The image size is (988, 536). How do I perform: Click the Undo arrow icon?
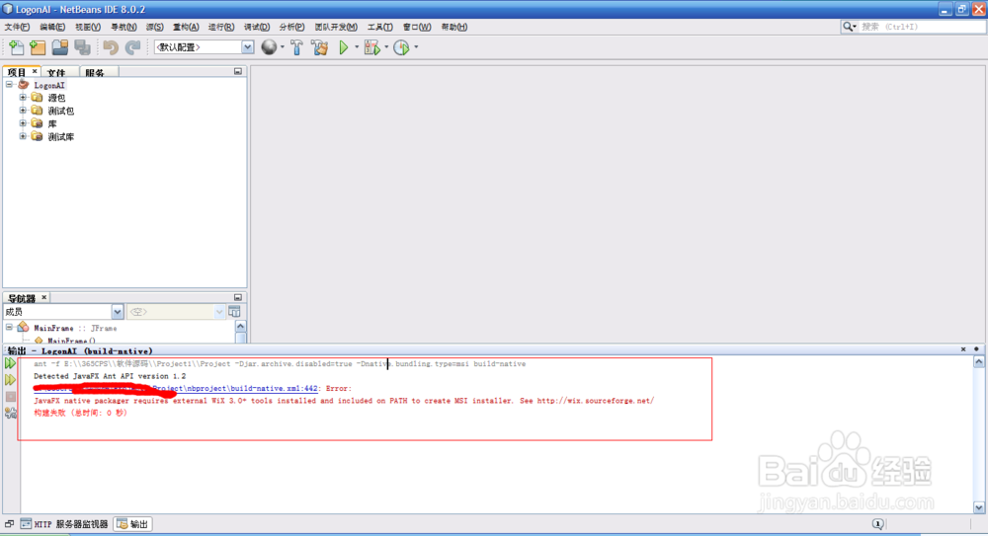click(x=111, y=47)
